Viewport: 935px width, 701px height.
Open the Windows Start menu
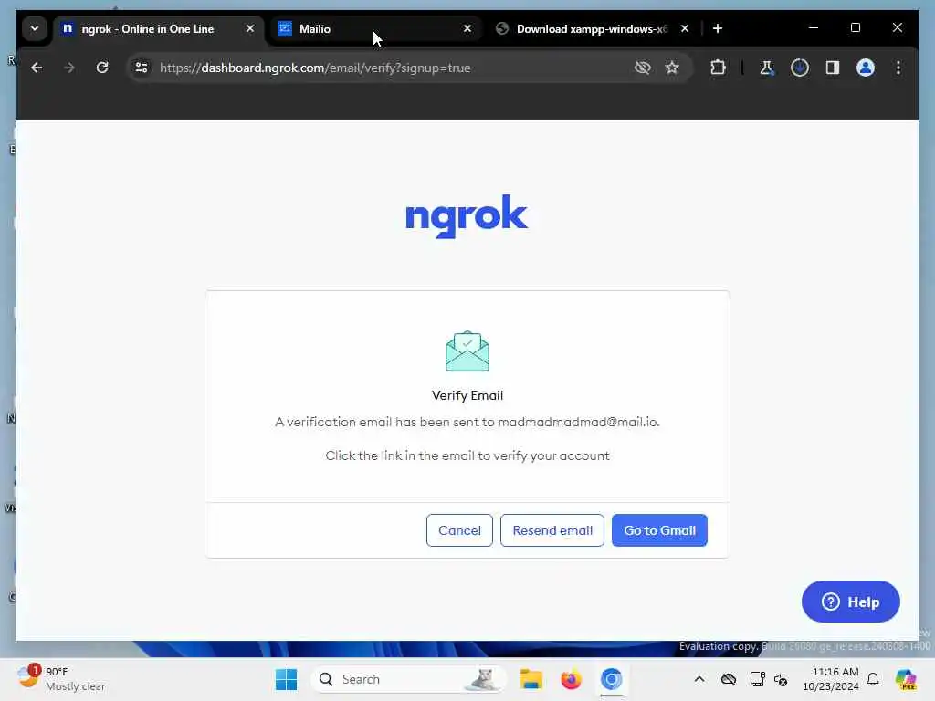point(286,679)
